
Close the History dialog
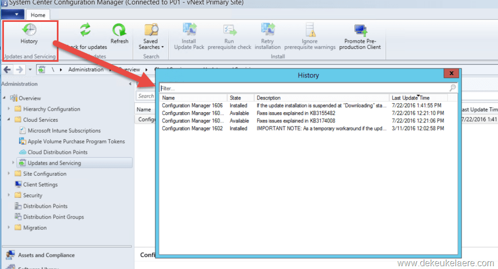coord(451,74)
